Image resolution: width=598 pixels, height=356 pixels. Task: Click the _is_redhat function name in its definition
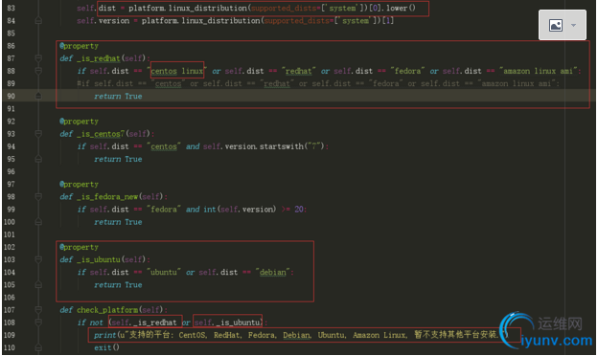pyautogui.click(x=99, y=58)
